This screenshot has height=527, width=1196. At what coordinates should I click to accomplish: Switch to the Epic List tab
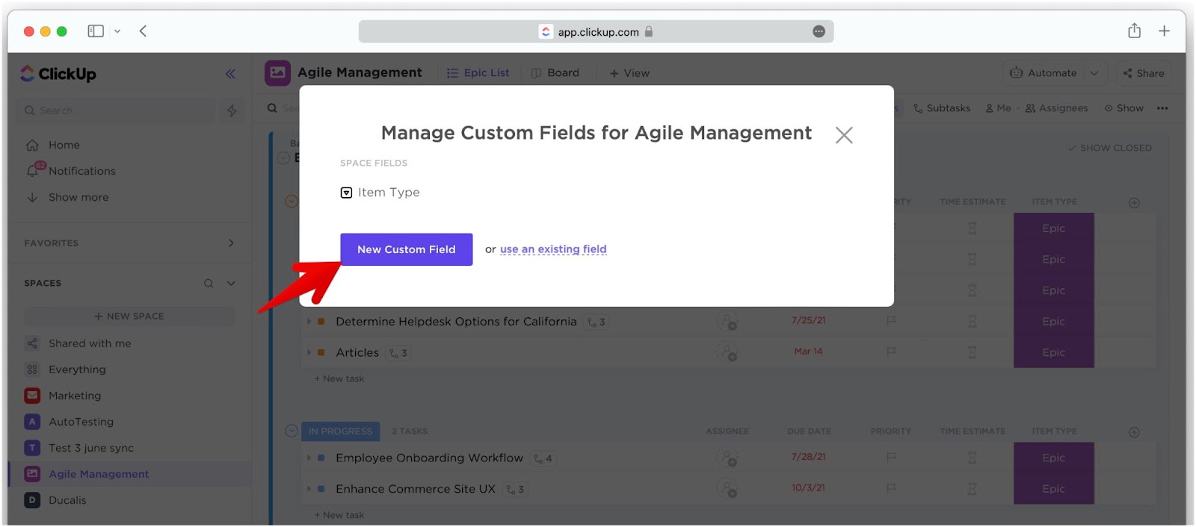click(x=478, y=72)
